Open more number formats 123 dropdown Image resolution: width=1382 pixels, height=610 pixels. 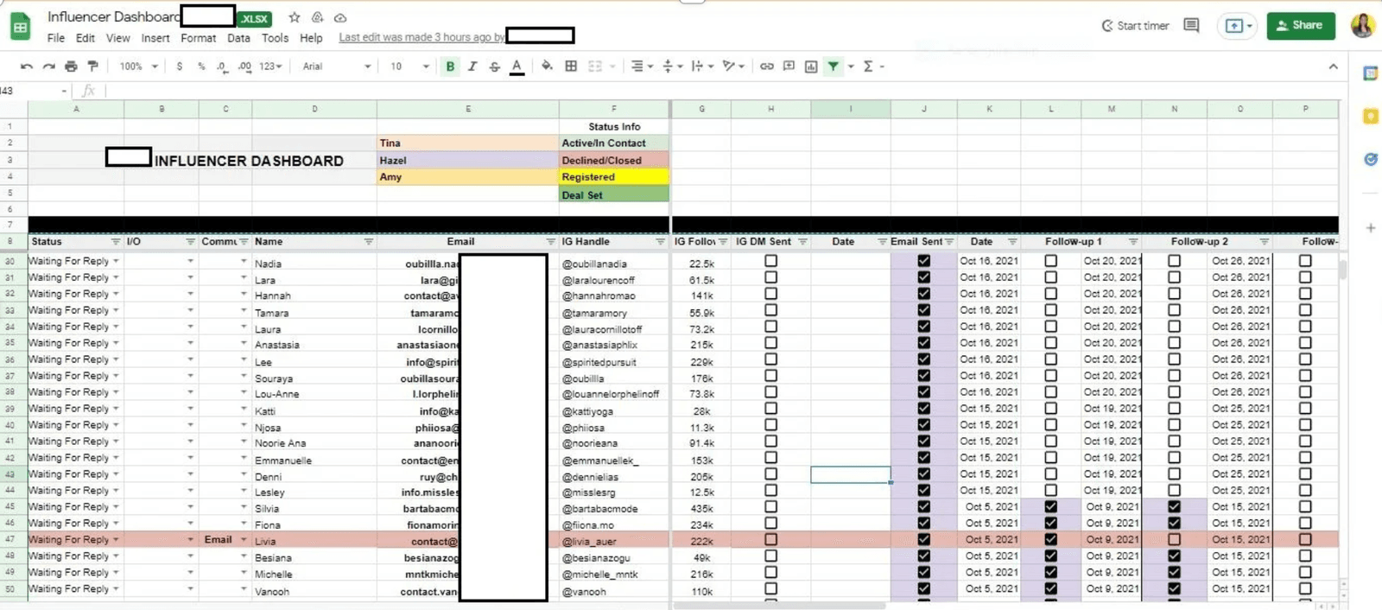[x=270, y=67]
